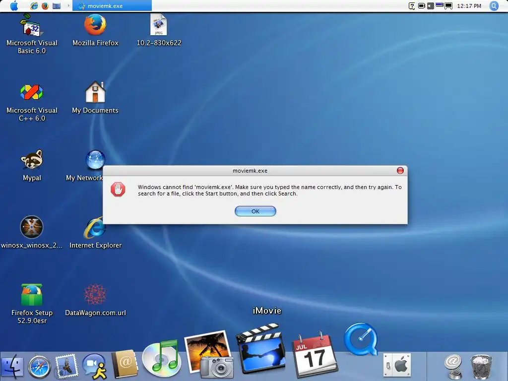This screenshot has height=381, width=508.
Task: Select the My Documents house icon
Action: pyautogui.click(x=95, y=98)
